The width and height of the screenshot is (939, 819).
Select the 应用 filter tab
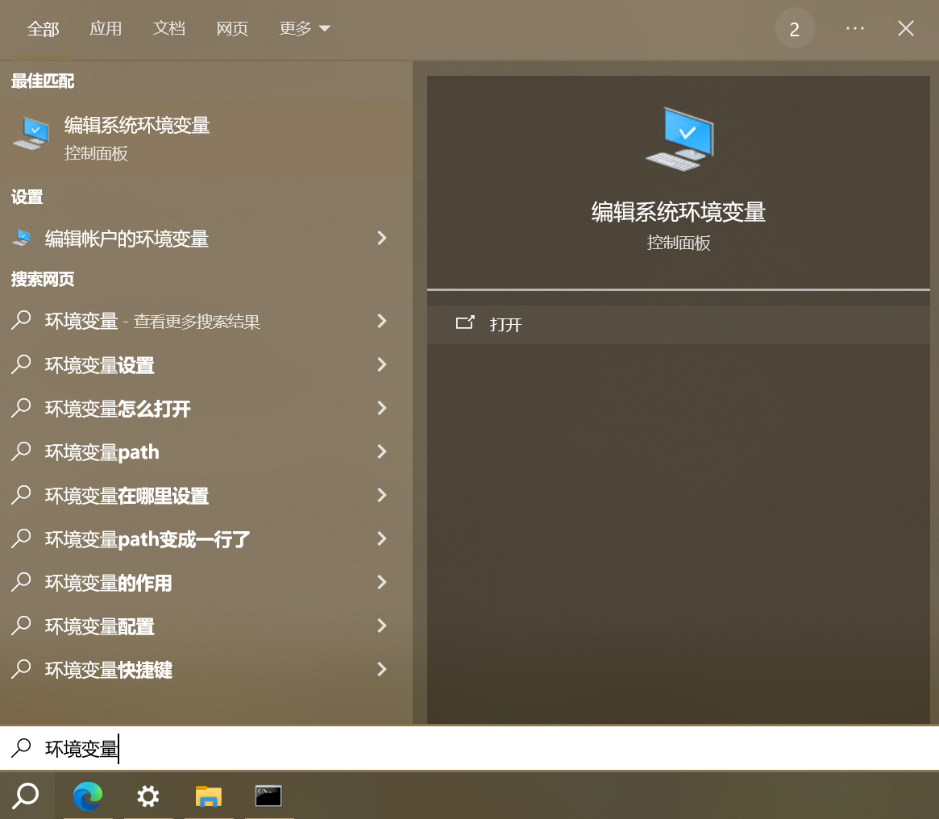click(x=106, y=28)
